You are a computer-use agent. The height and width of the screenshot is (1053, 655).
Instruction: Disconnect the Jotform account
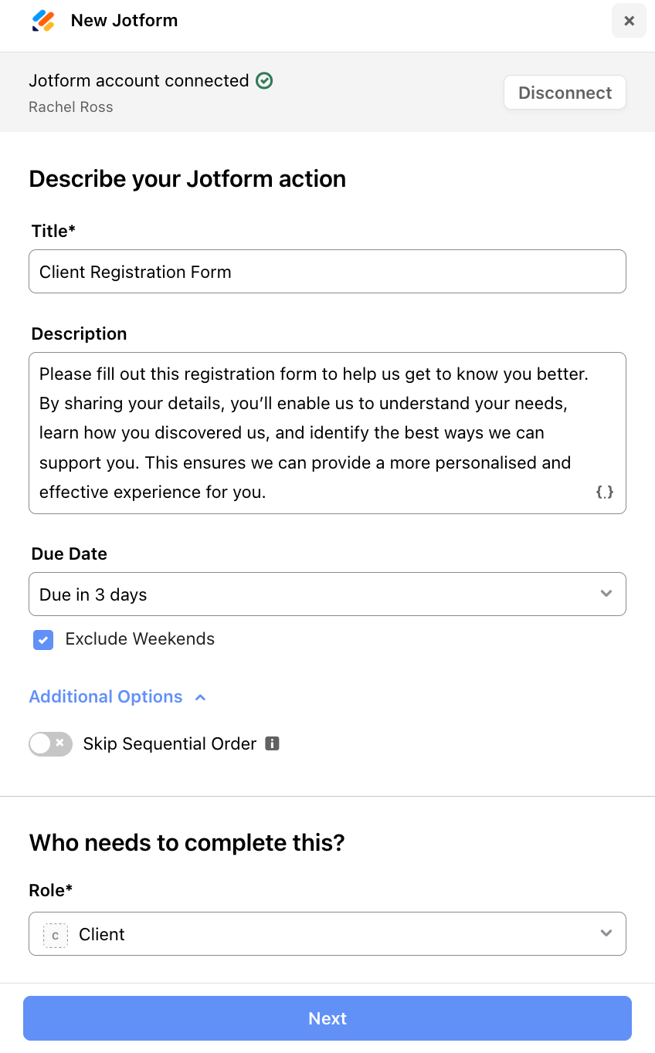click(x=565, y=93)
